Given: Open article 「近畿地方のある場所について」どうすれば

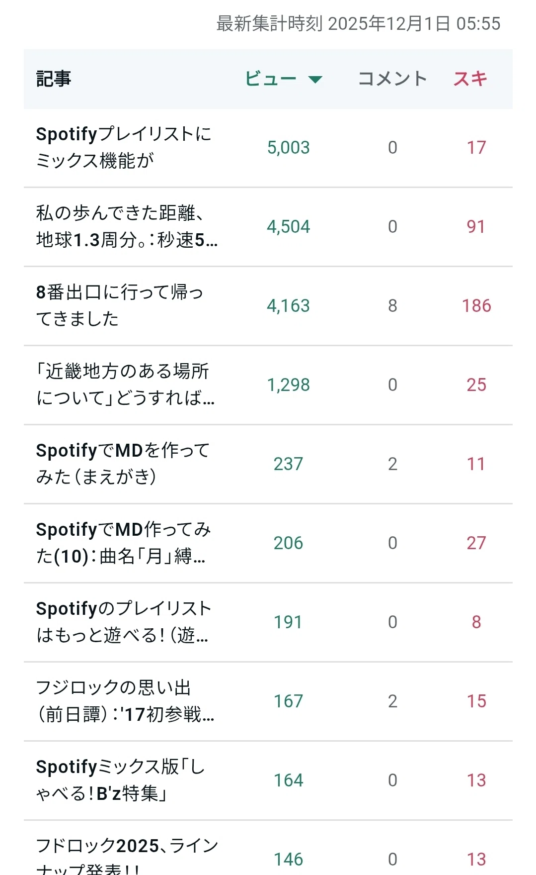Looking at the screenshot, I should pos(125,385).
